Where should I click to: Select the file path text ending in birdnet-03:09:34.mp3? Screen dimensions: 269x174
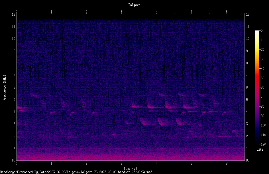pos(76,172)
